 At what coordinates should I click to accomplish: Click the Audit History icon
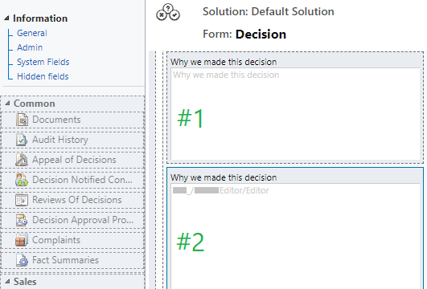point(22,140)
